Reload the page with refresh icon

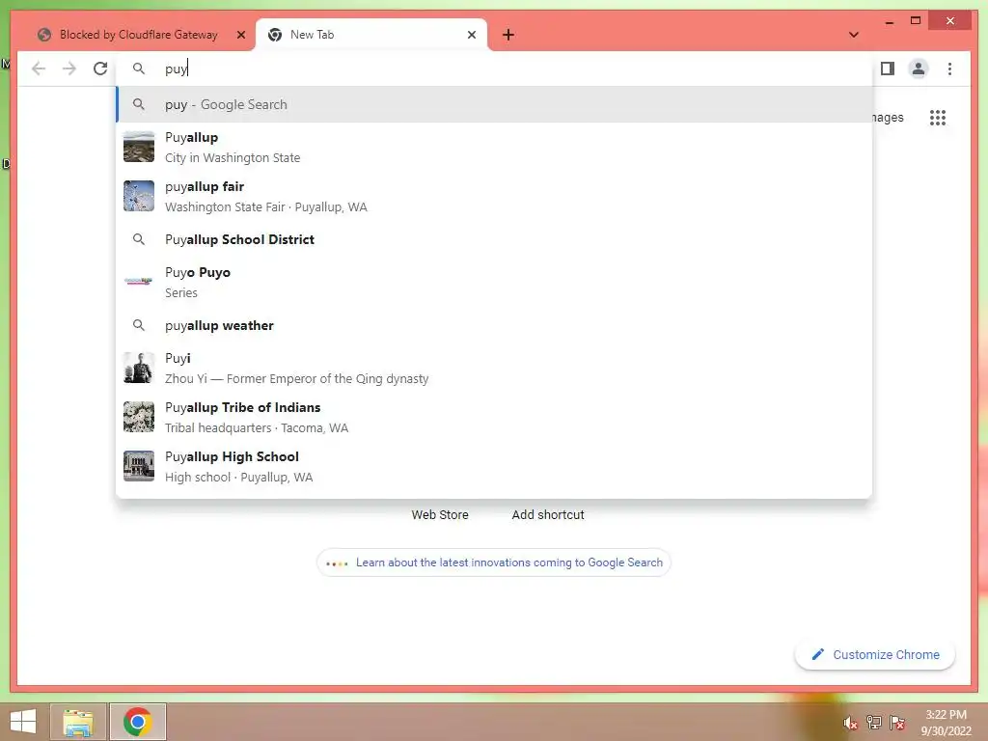coord(100,69)
